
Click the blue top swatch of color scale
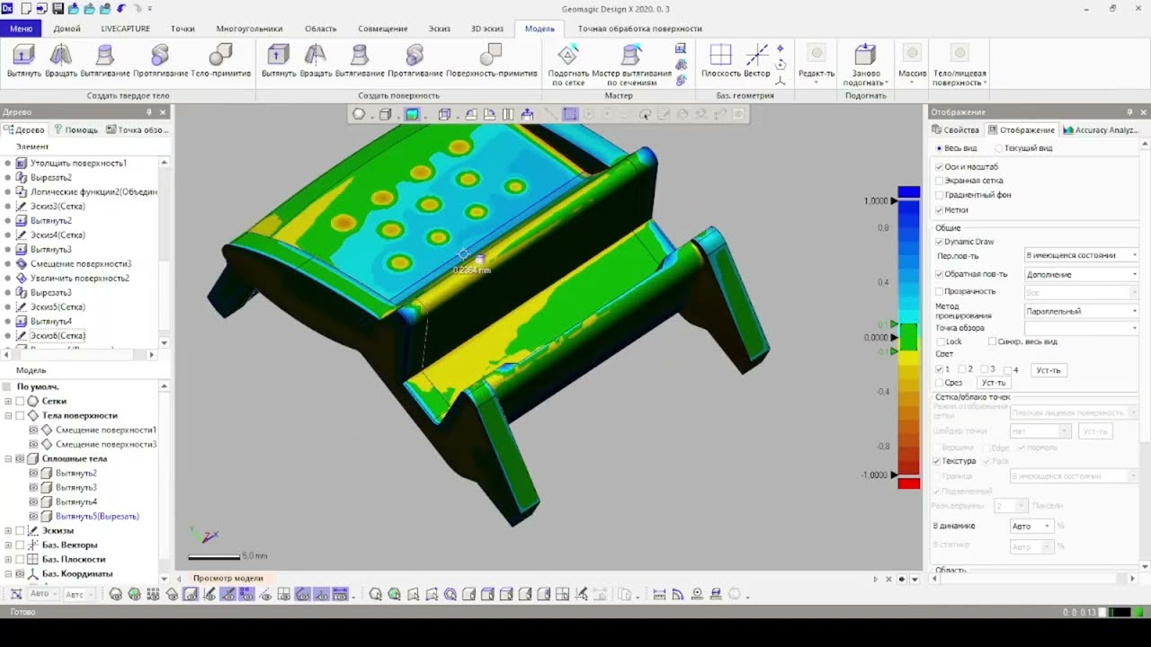pos(908,191)
